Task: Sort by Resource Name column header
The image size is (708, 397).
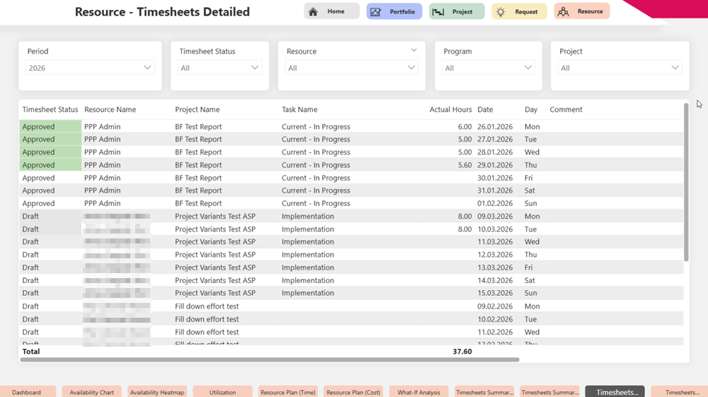Action: [110, 109]
